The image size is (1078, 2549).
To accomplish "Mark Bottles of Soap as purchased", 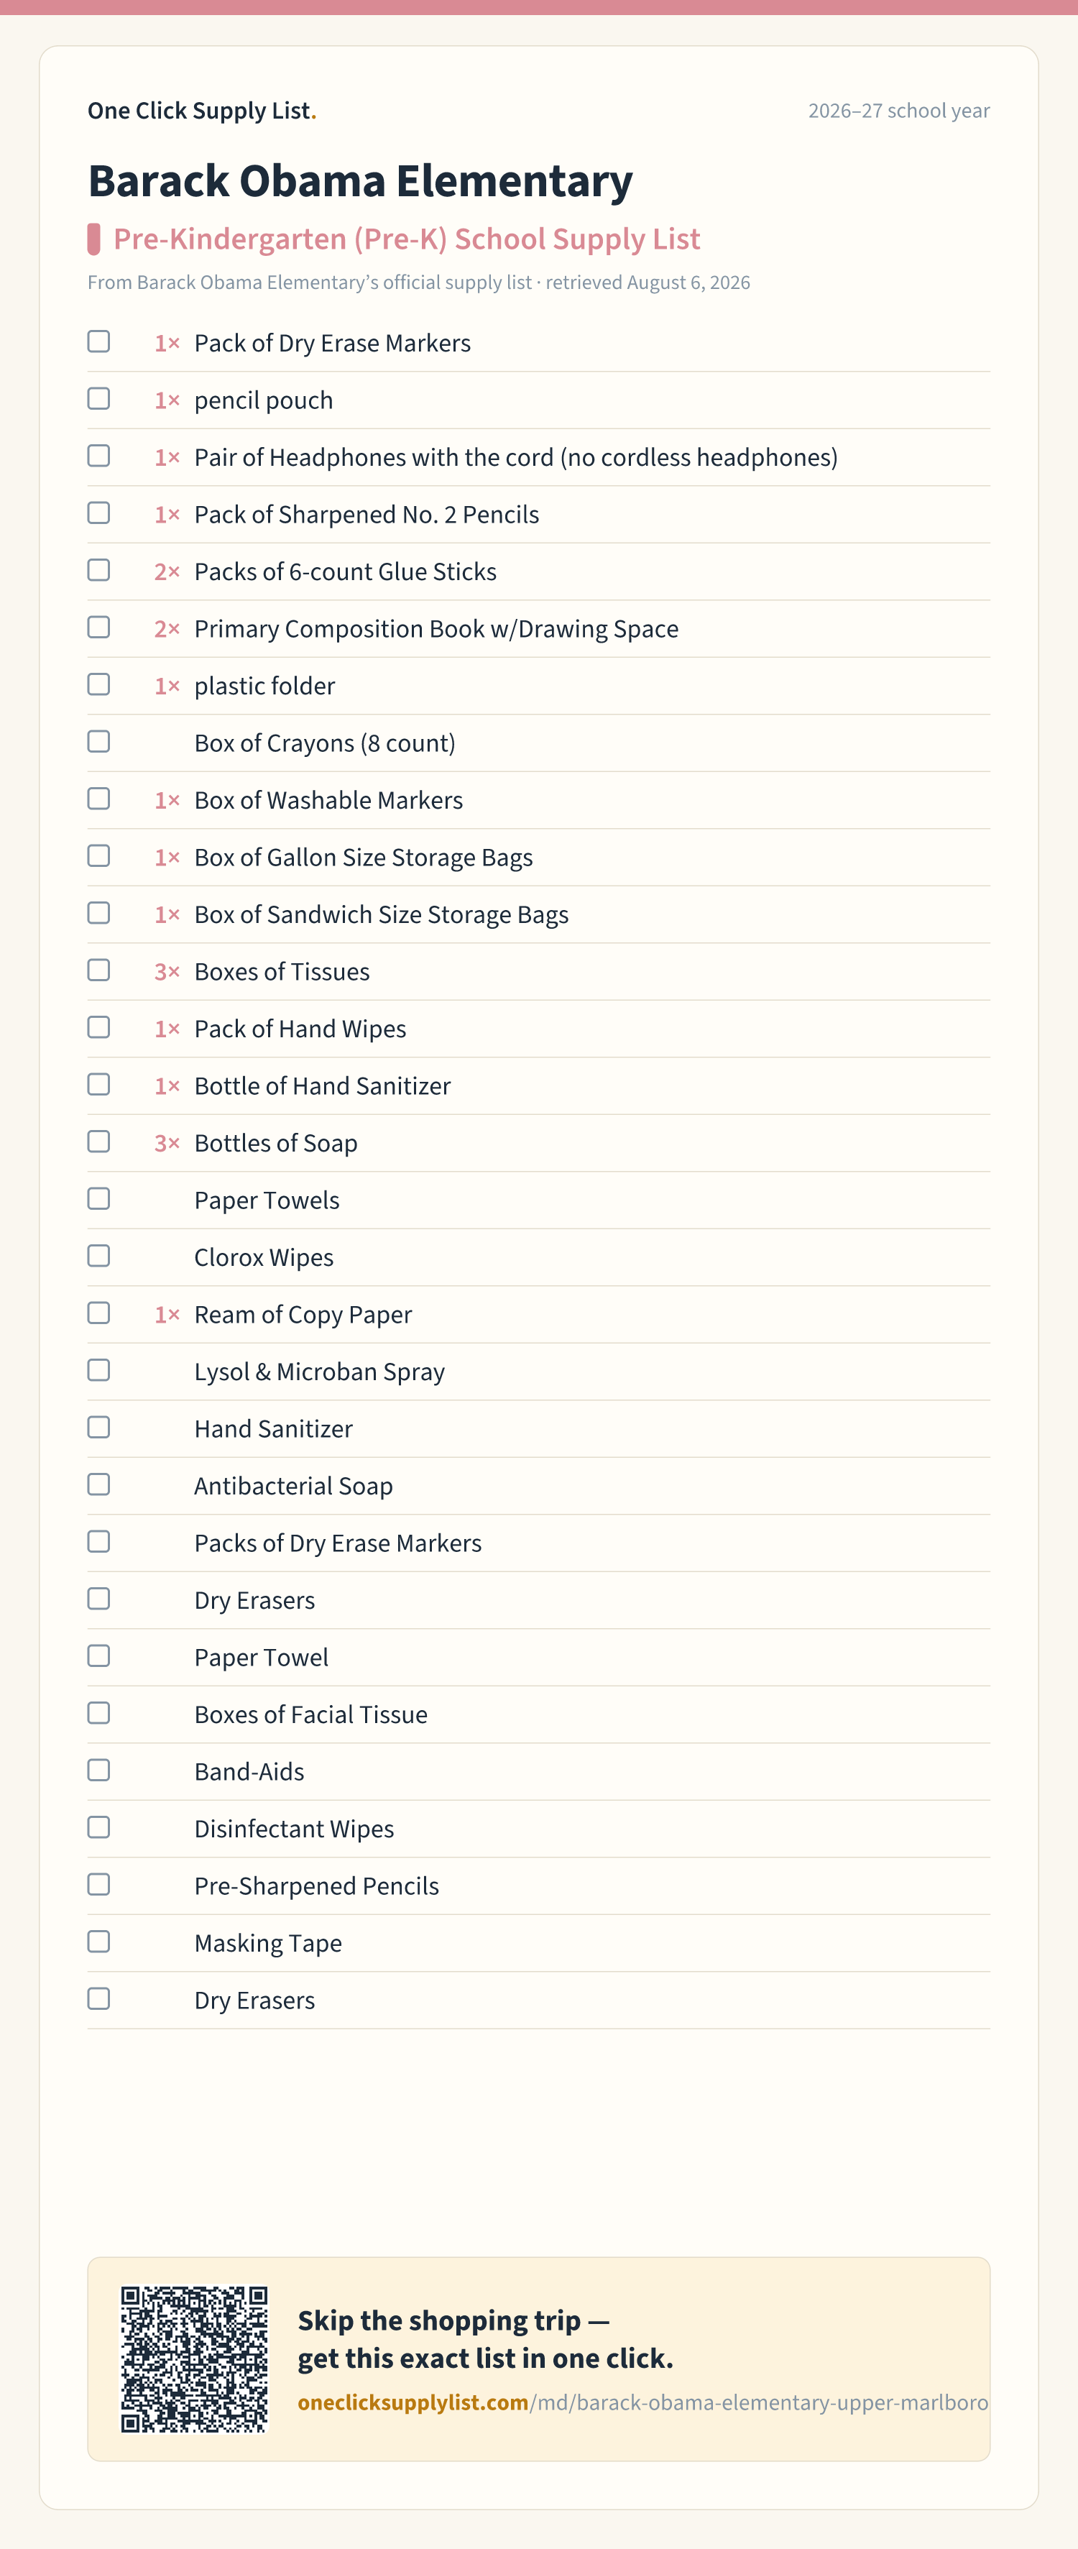I will [x=99, y=1142].
